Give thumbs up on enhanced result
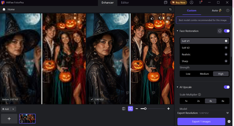This screenshot has height=126, width=234. pos(152,18)
